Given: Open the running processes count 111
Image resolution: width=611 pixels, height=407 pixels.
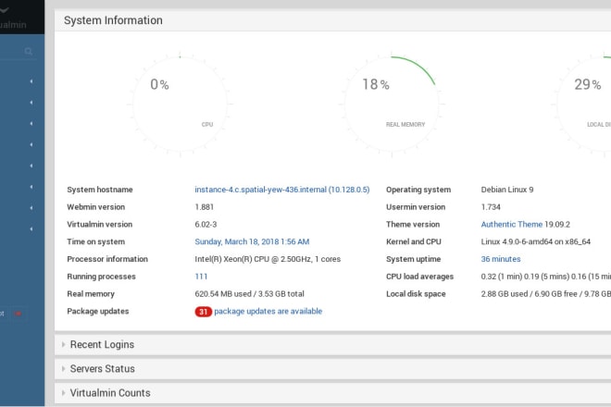Looking at the screenshot, I should [x=201, y=277].
